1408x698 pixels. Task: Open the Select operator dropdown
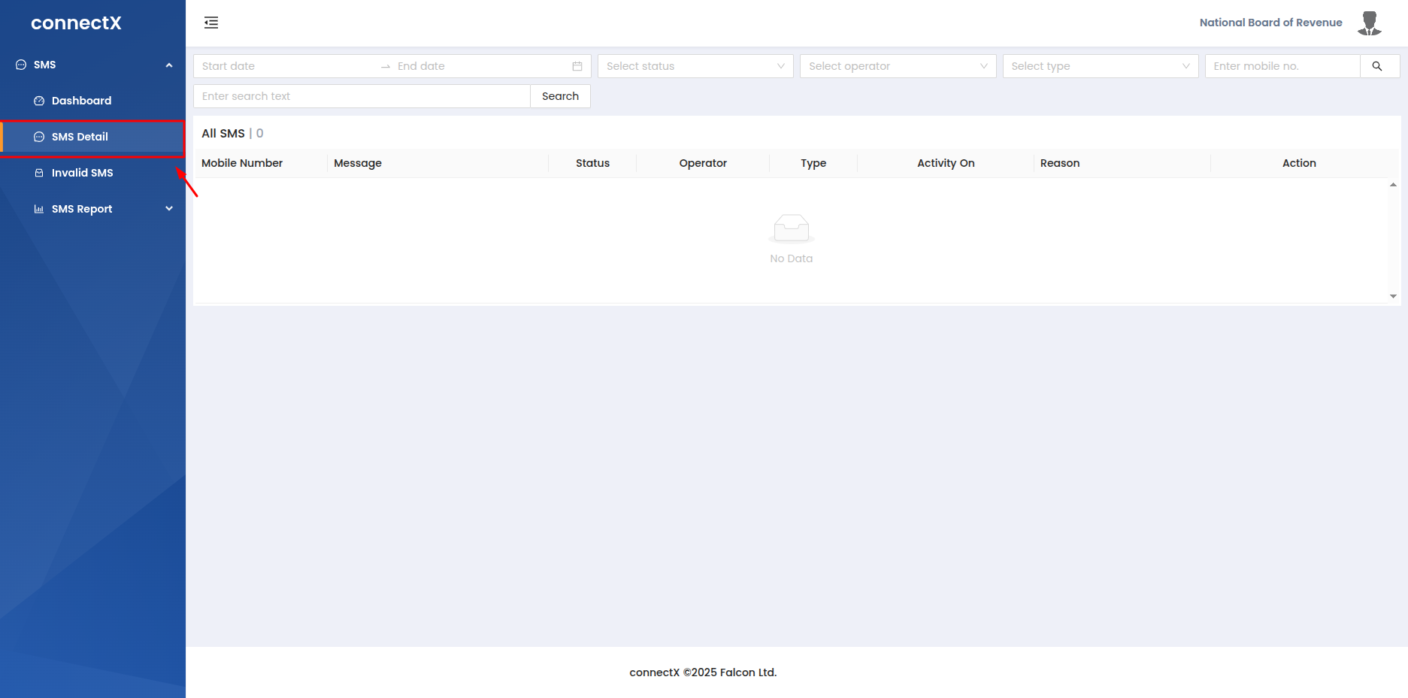[898, 66]
